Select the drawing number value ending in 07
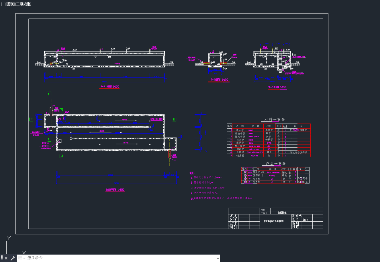The image size is (380, 262). [305, 220]
